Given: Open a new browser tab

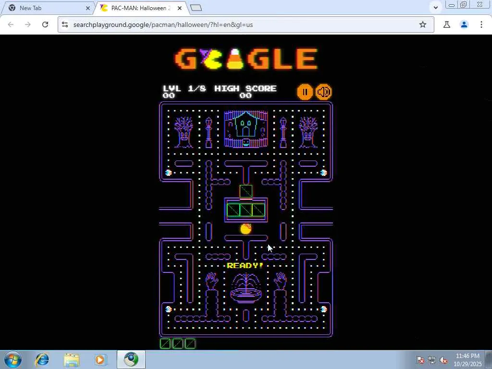Looking at the screenshot, I should coord(196,8).
